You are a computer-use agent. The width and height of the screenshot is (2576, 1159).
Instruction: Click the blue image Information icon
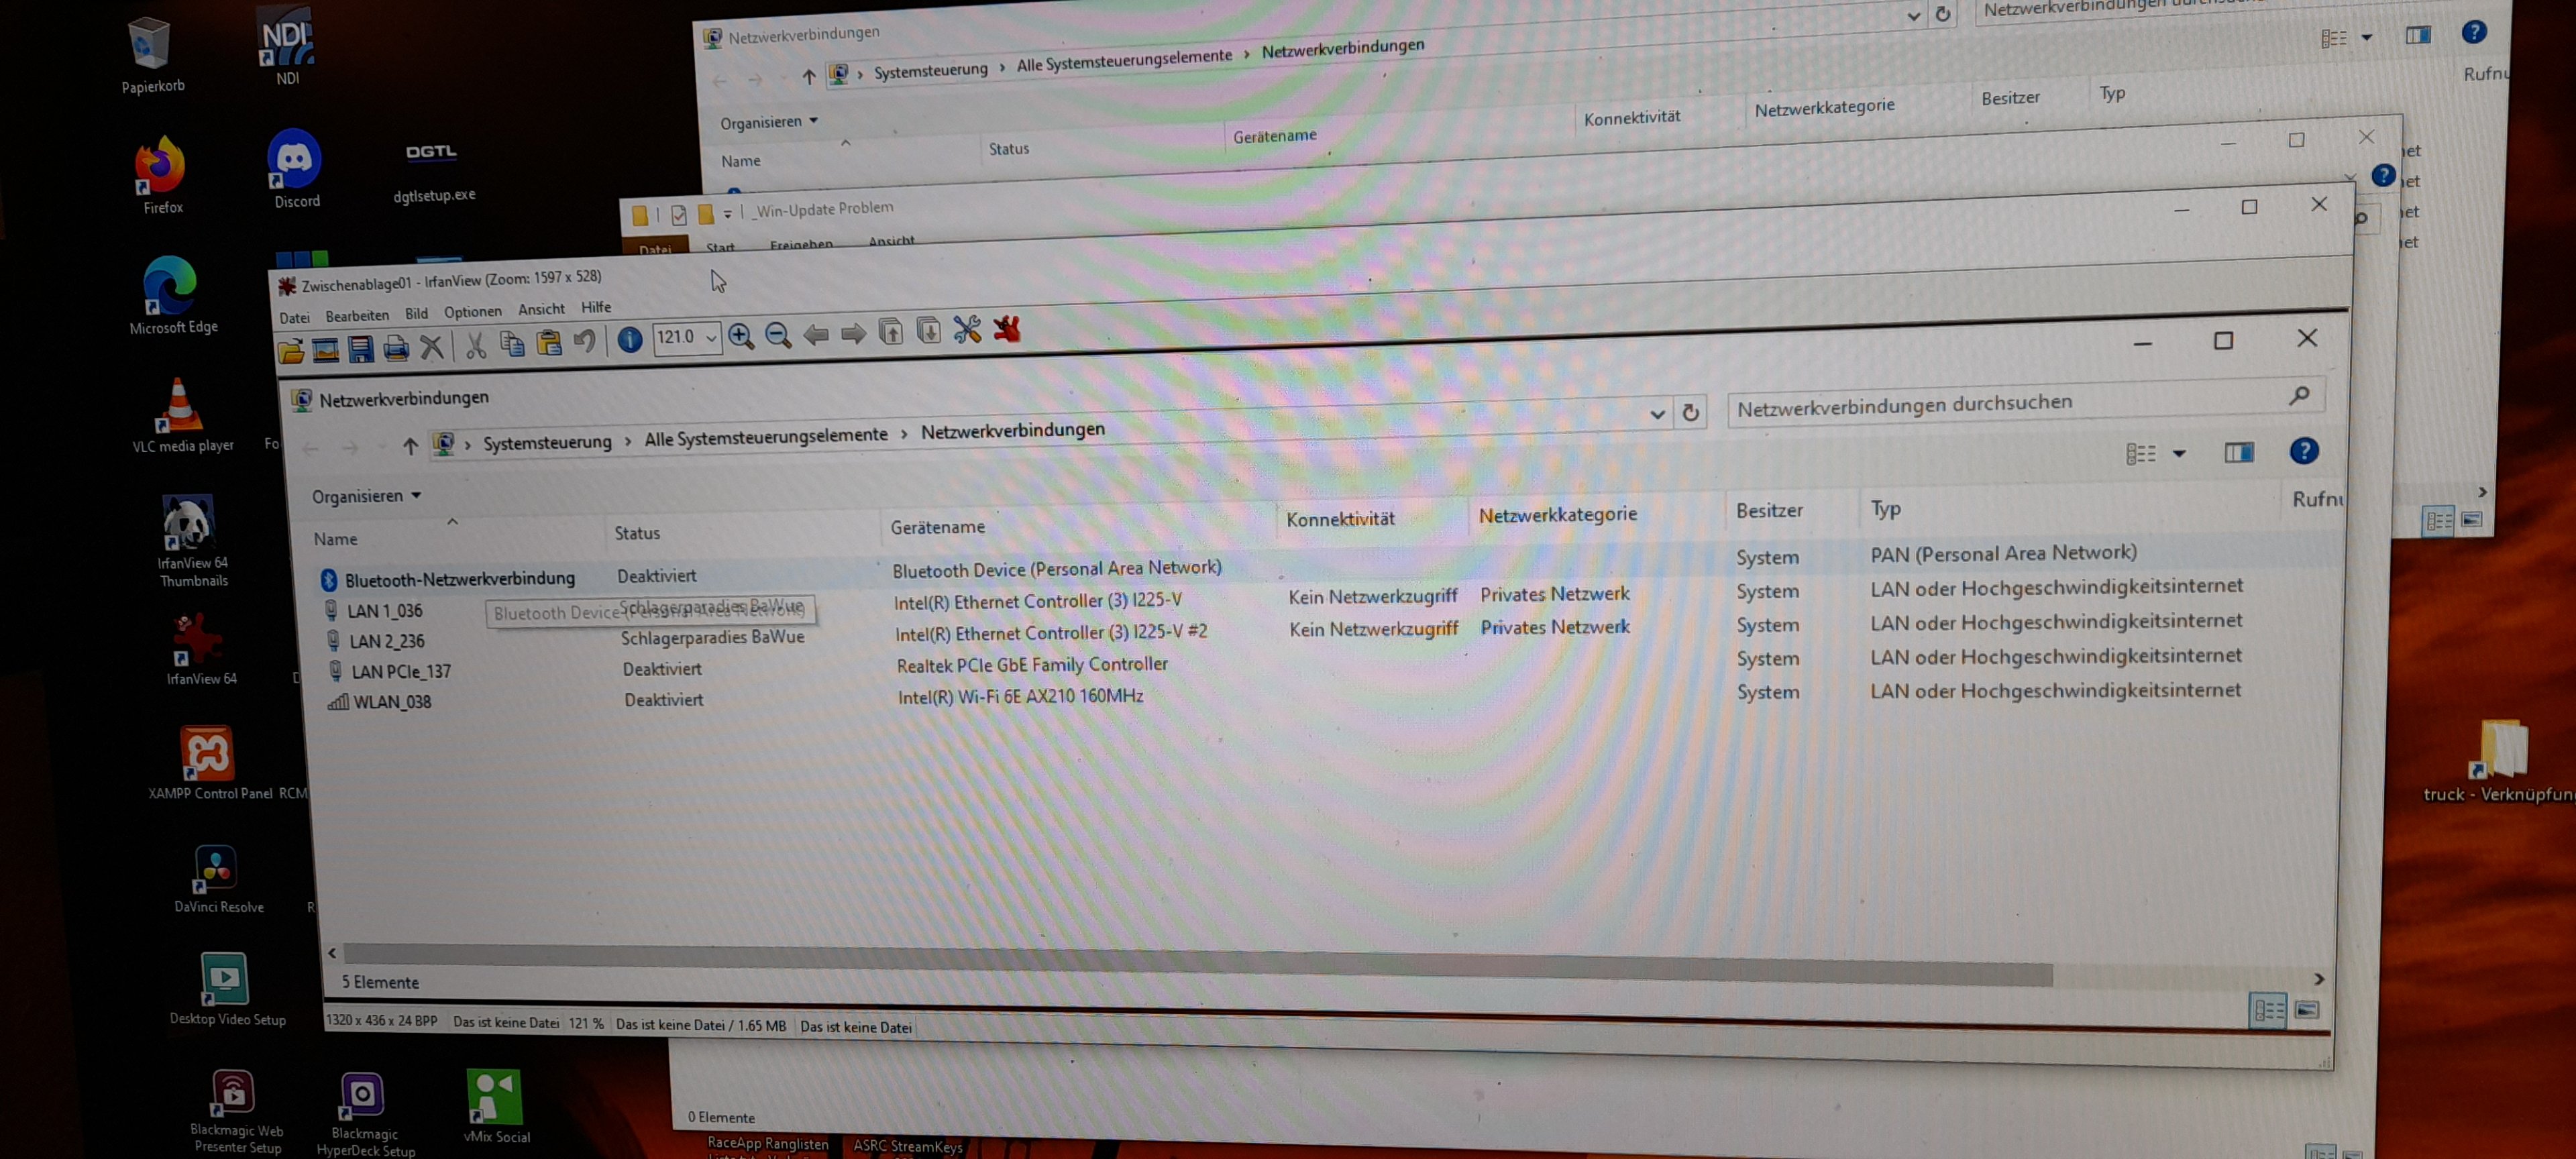[629, 340]
